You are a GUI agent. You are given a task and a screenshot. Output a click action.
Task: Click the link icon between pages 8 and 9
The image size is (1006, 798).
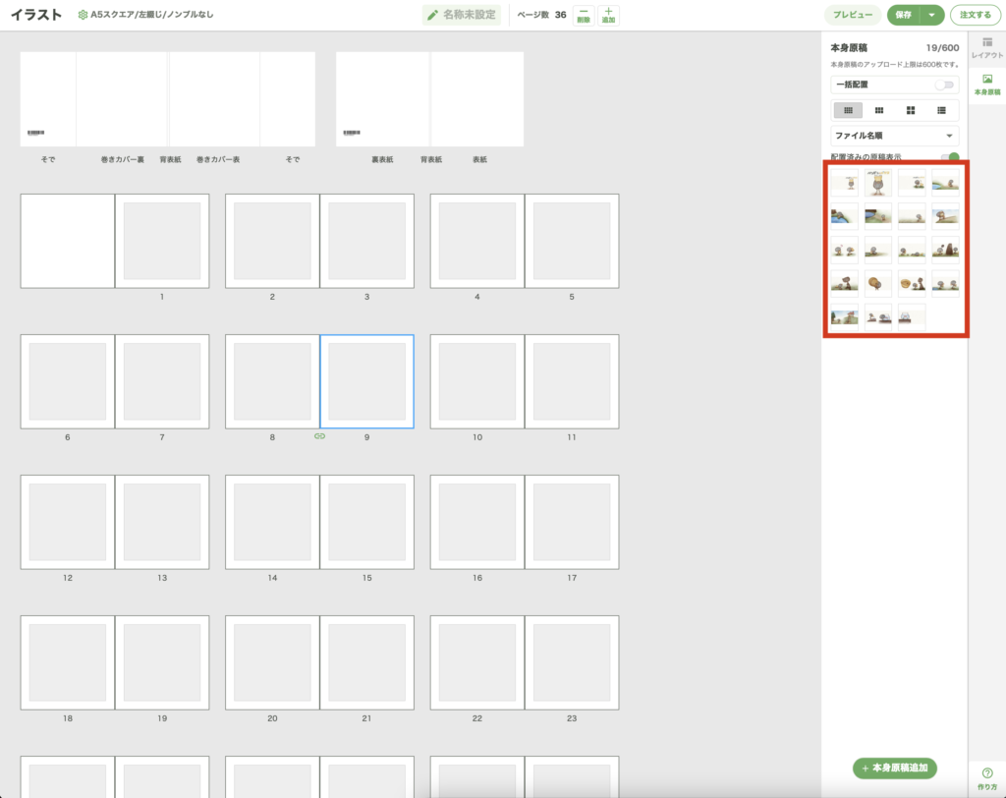(319, 435)
